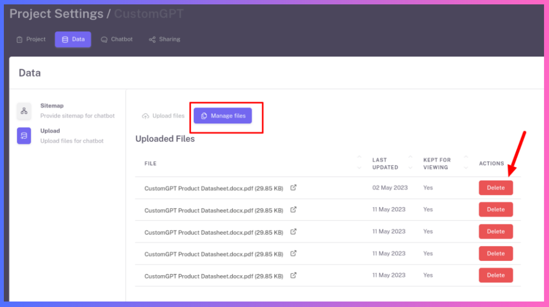Open external link icon for fifth datasheet file
This screenshot has height=307, width=549.
click(x=293, y=275)
